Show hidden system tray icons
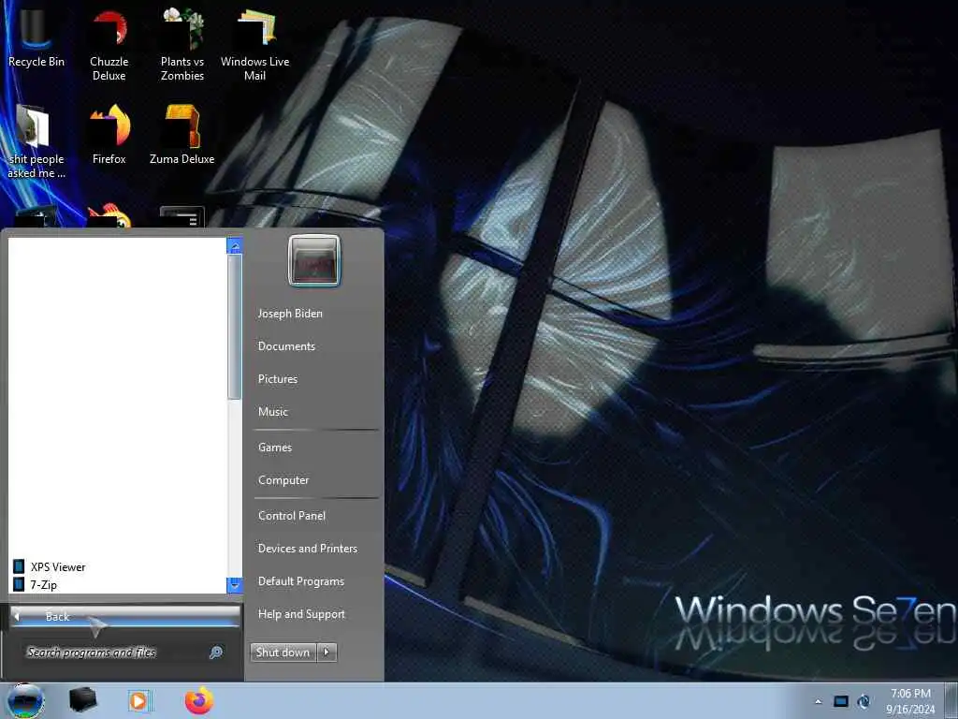958x719 pixels. pos(819,701)
